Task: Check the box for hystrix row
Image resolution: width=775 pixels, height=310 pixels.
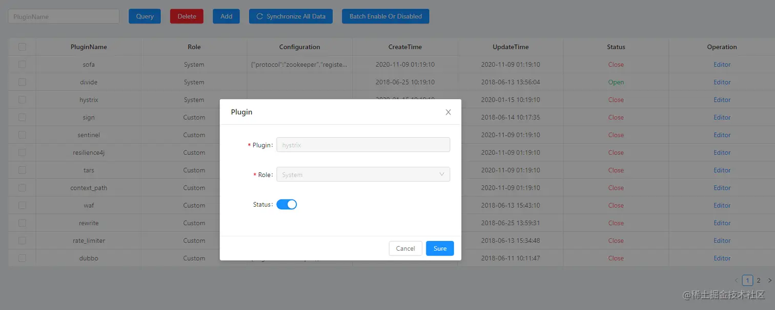Action: (x=22, y=100)
